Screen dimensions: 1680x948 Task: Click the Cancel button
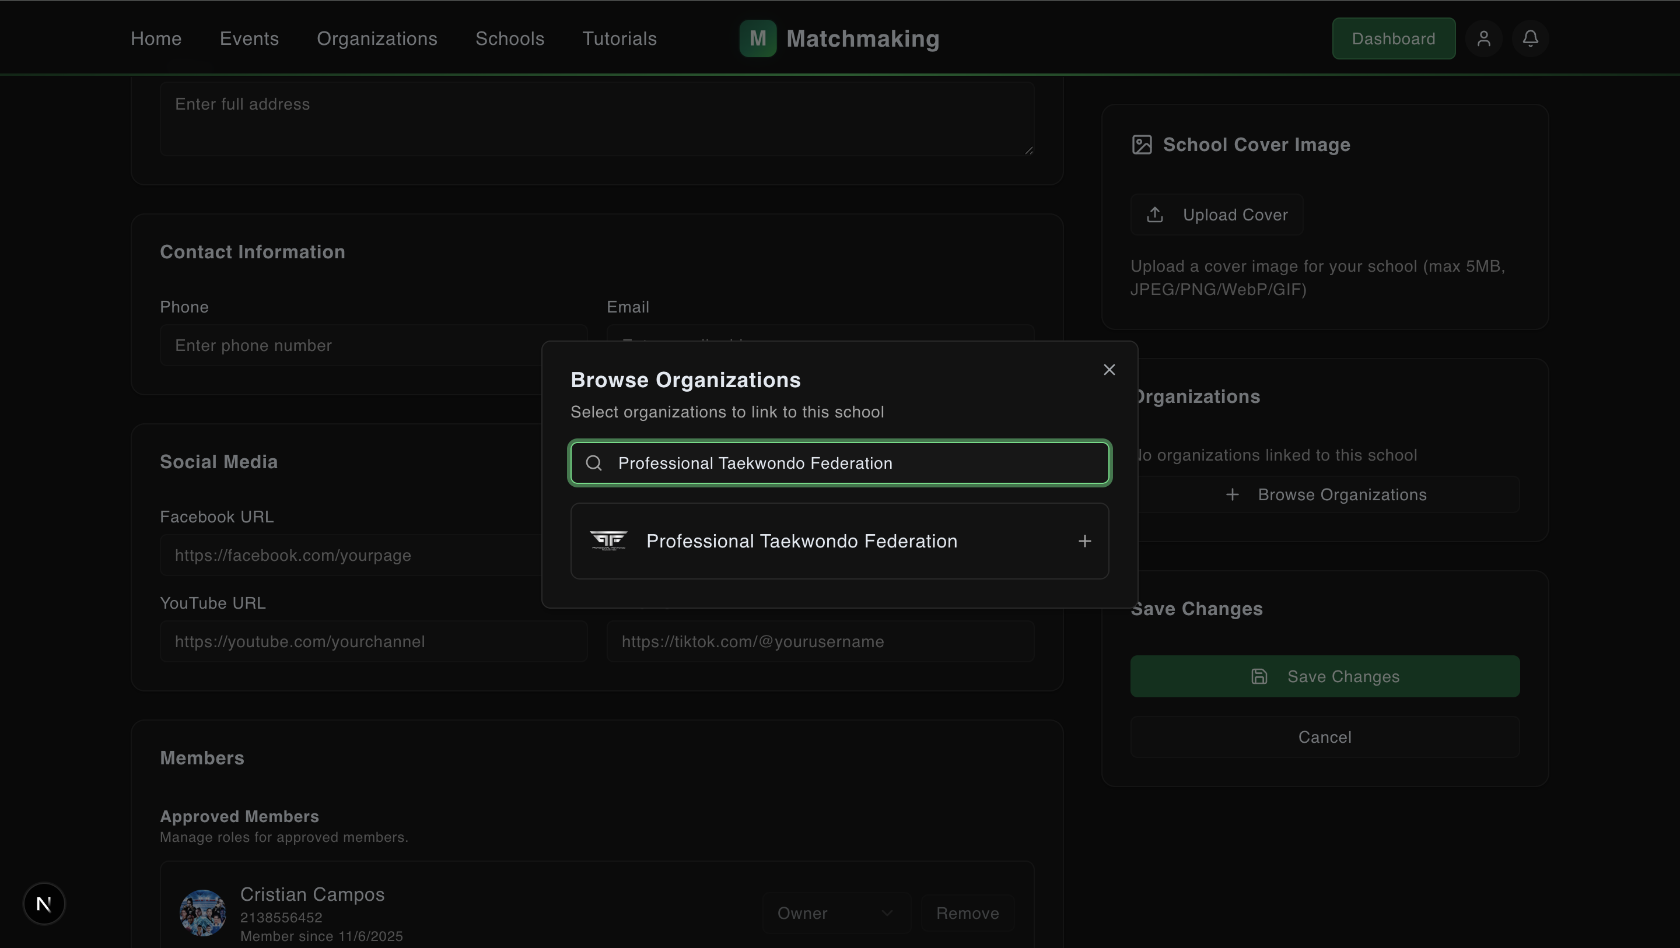click(1325, 738)
